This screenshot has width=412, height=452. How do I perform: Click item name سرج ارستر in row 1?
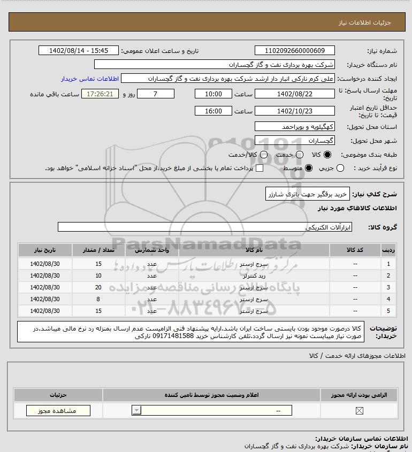click(254, 264)
